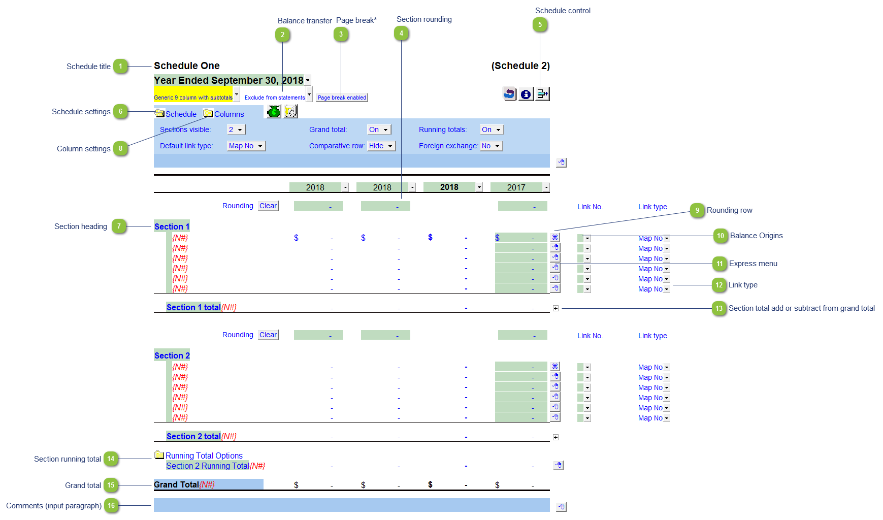Open the 2017 column header dropdown
The height and width of the screenshot is (520, 883).
coord(546,187)
